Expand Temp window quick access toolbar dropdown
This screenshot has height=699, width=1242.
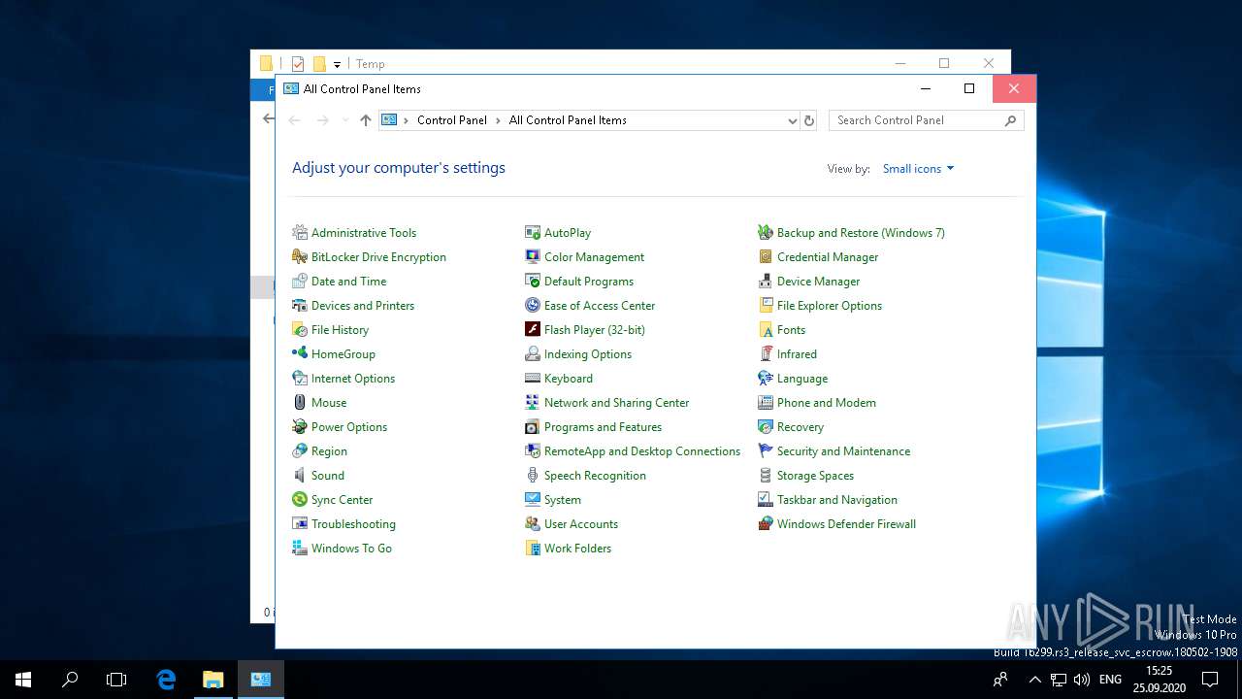[337, 64]
